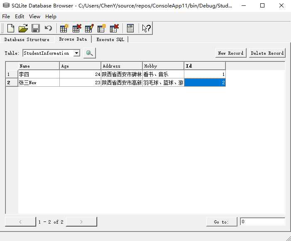This screenshot has height=241, width=291.
Task: Click the '1 - 2 of 2' record count label
Action: 51,222
